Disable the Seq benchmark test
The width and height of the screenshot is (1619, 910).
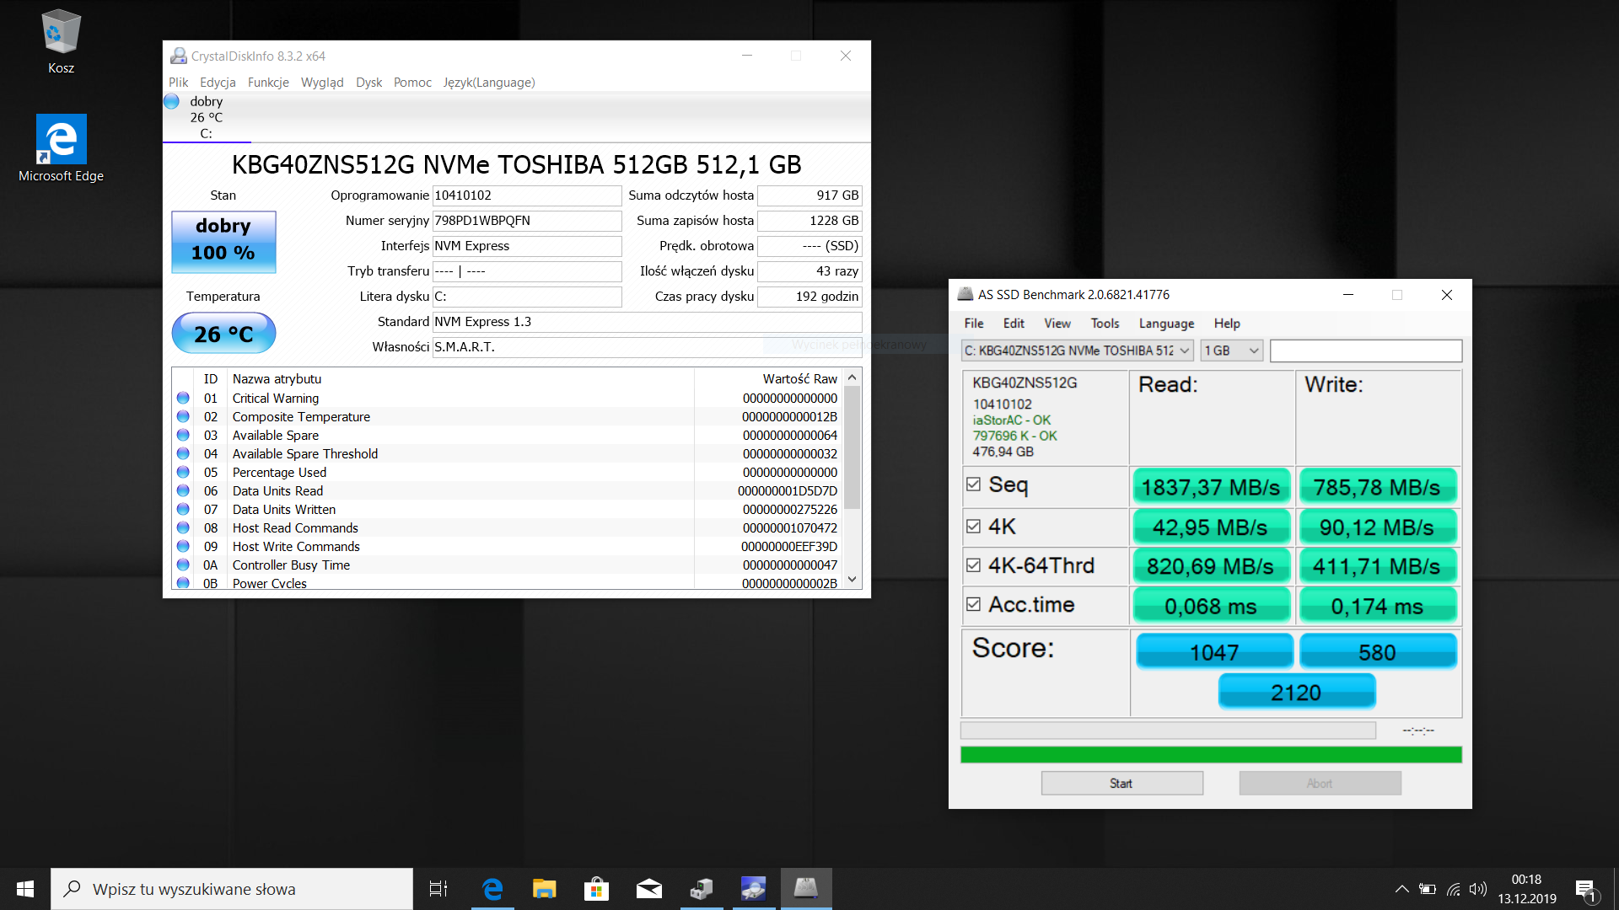(x=974, y=483)
